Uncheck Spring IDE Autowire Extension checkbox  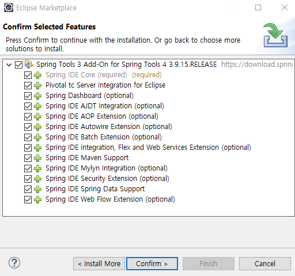[28, 127]
